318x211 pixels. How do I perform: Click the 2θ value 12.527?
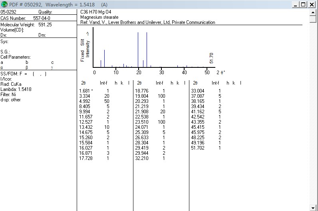pos(86,122)
